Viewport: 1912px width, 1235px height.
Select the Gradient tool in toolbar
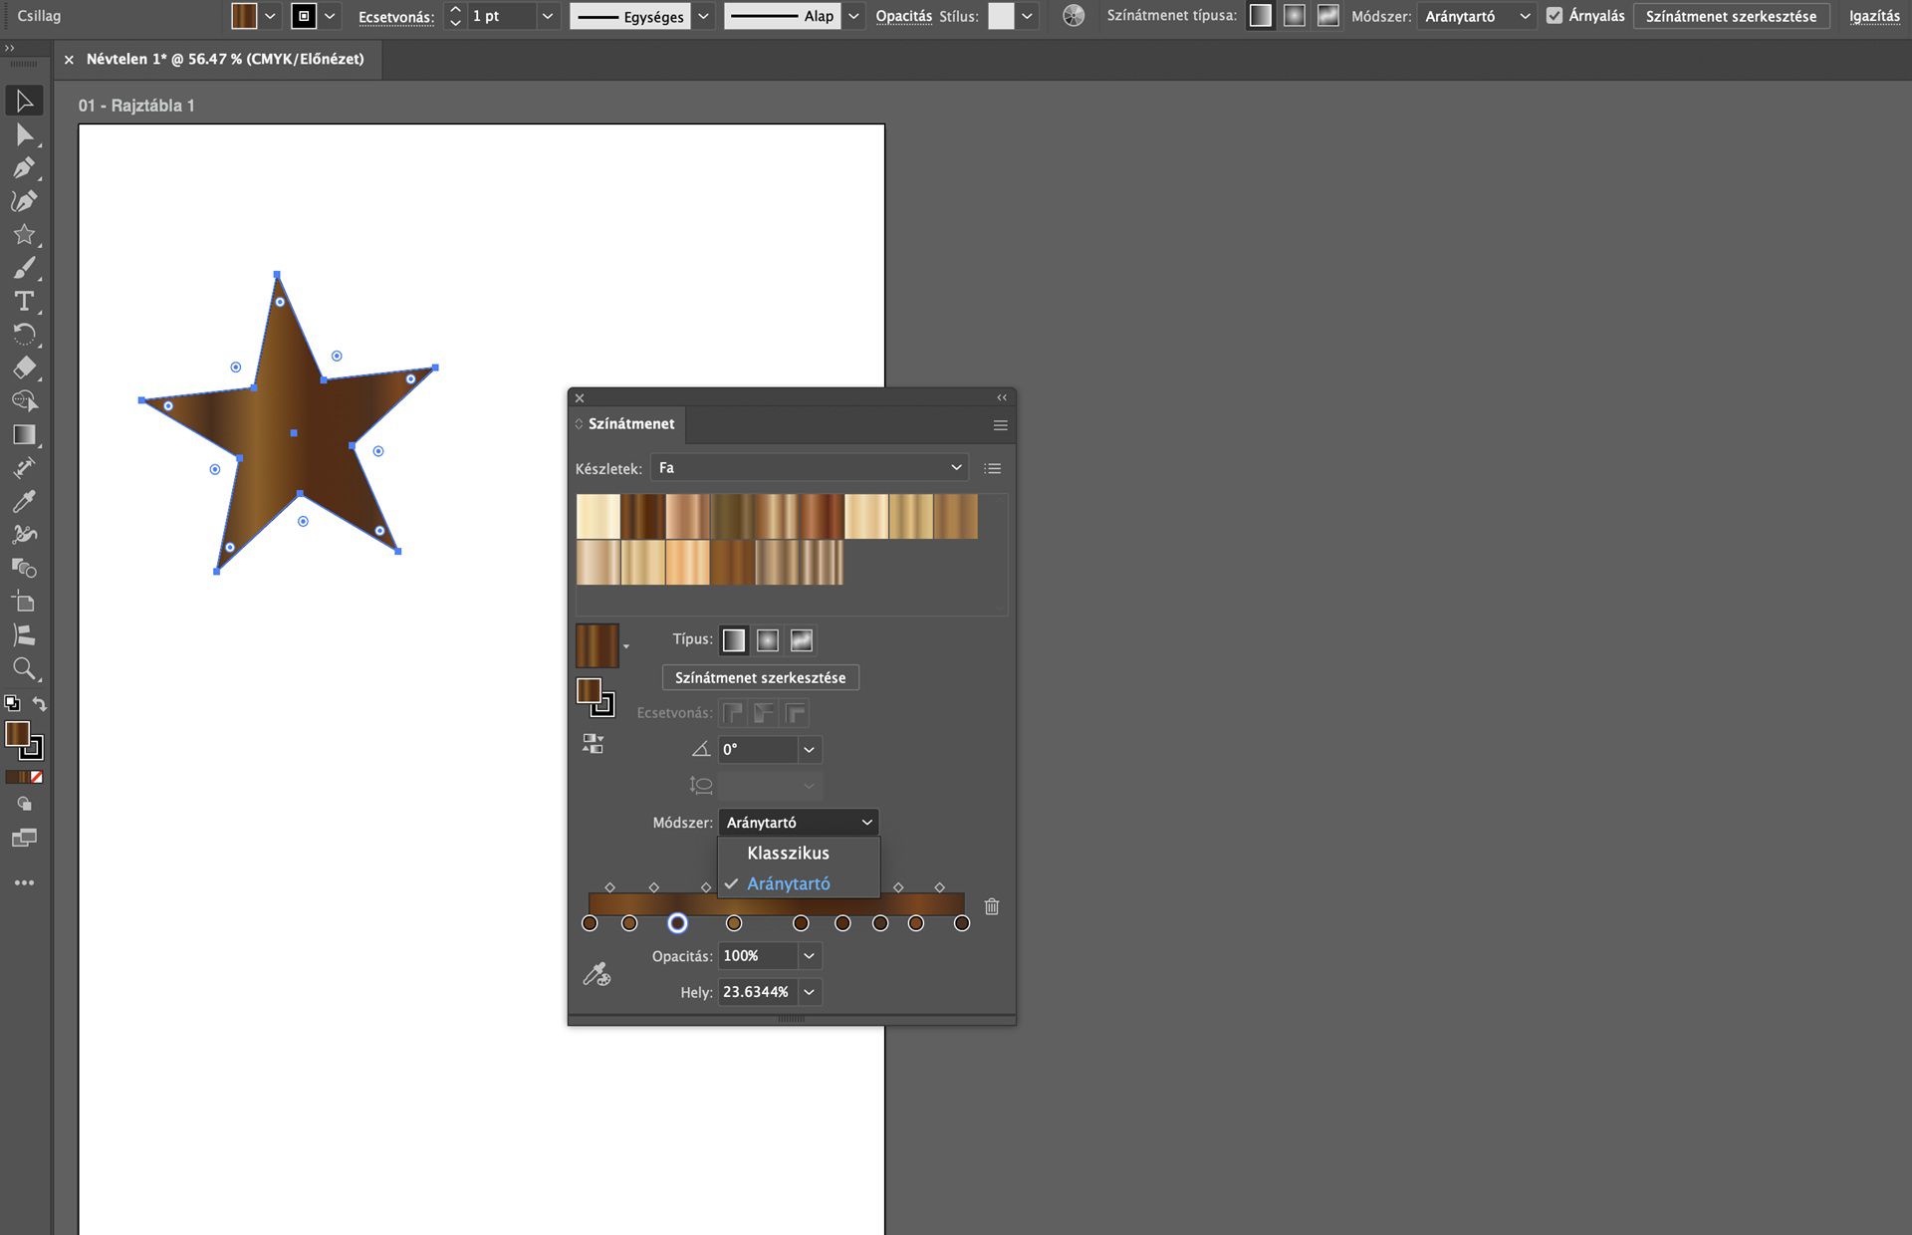pyautogui.click(x=24, y=434)
